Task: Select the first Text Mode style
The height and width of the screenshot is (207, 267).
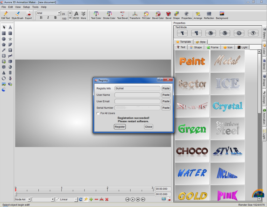Action: tap(182, 33)
